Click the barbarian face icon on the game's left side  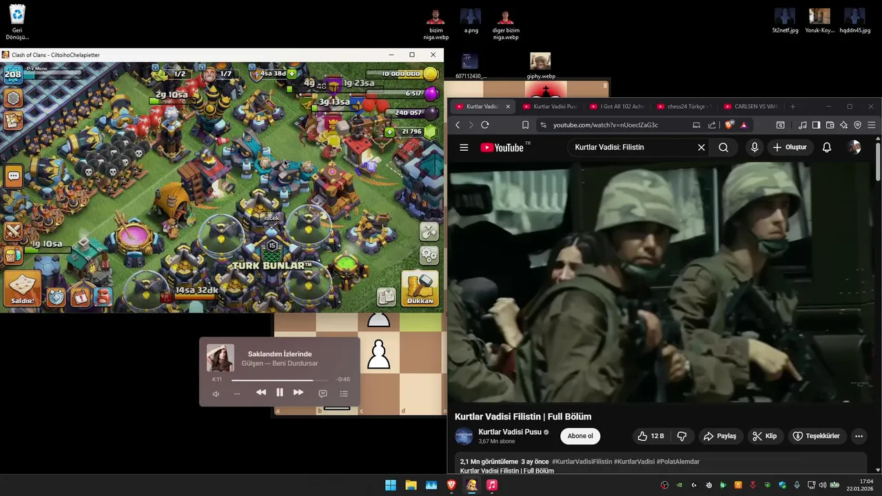tap(12, 256)
